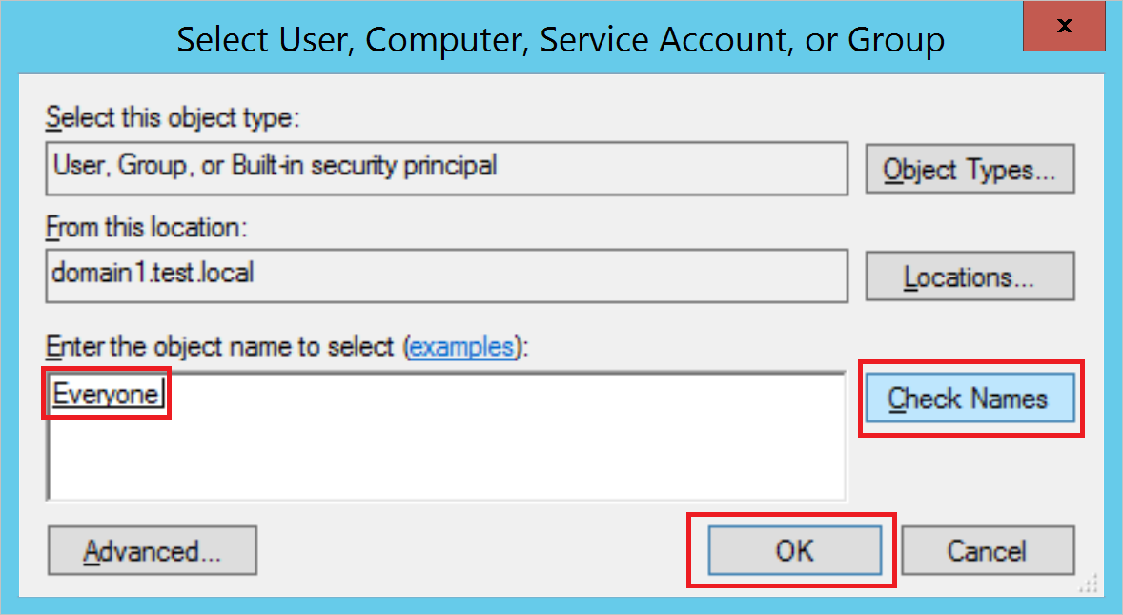Click the Enter the object name label

point(219,346)
